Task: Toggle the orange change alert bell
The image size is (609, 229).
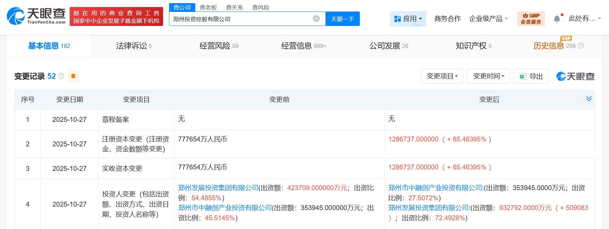Action: (73, 76)
